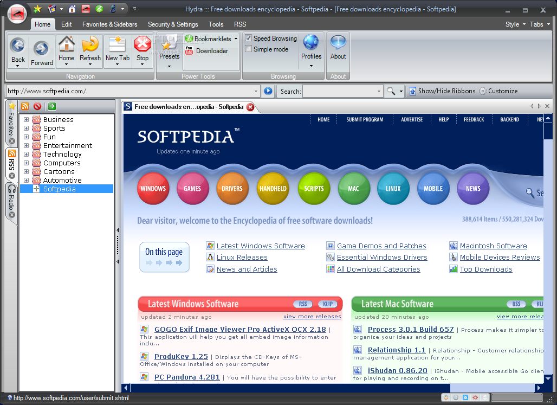Select the Entertainment feed folder
Screen dimensions: 557x405
point(68,145)
